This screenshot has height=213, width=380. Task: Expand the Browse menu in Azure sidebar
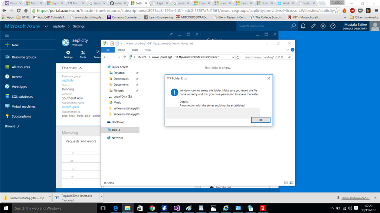coord(12,126)
